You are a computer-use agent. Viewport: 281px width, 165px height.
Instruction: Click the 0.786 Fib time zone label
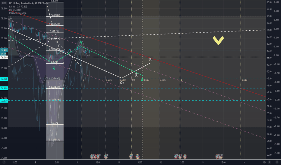pos(163,80)
